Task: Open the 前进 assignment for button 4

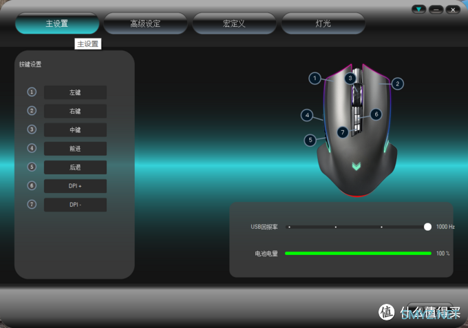Action: (75, 148)
